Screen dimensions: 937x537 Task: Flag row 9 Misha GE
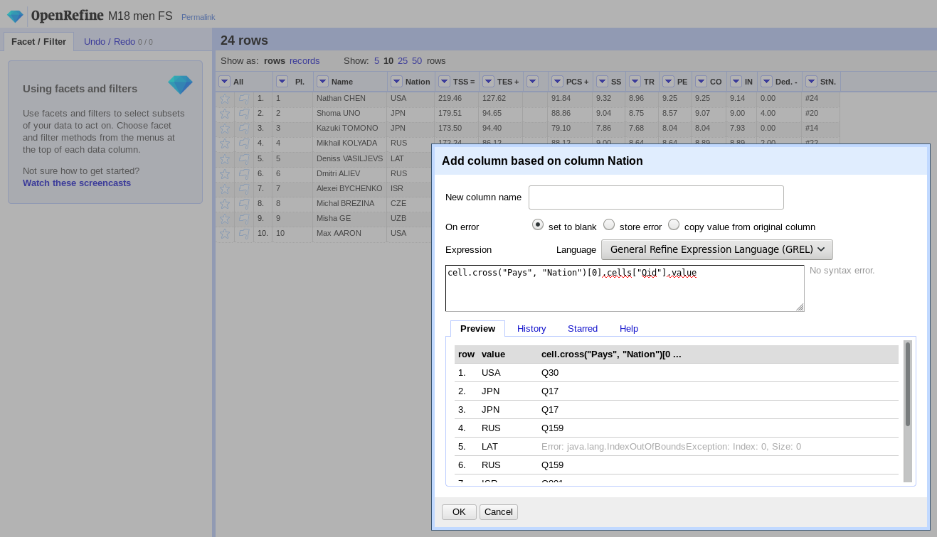click(244, 219)
